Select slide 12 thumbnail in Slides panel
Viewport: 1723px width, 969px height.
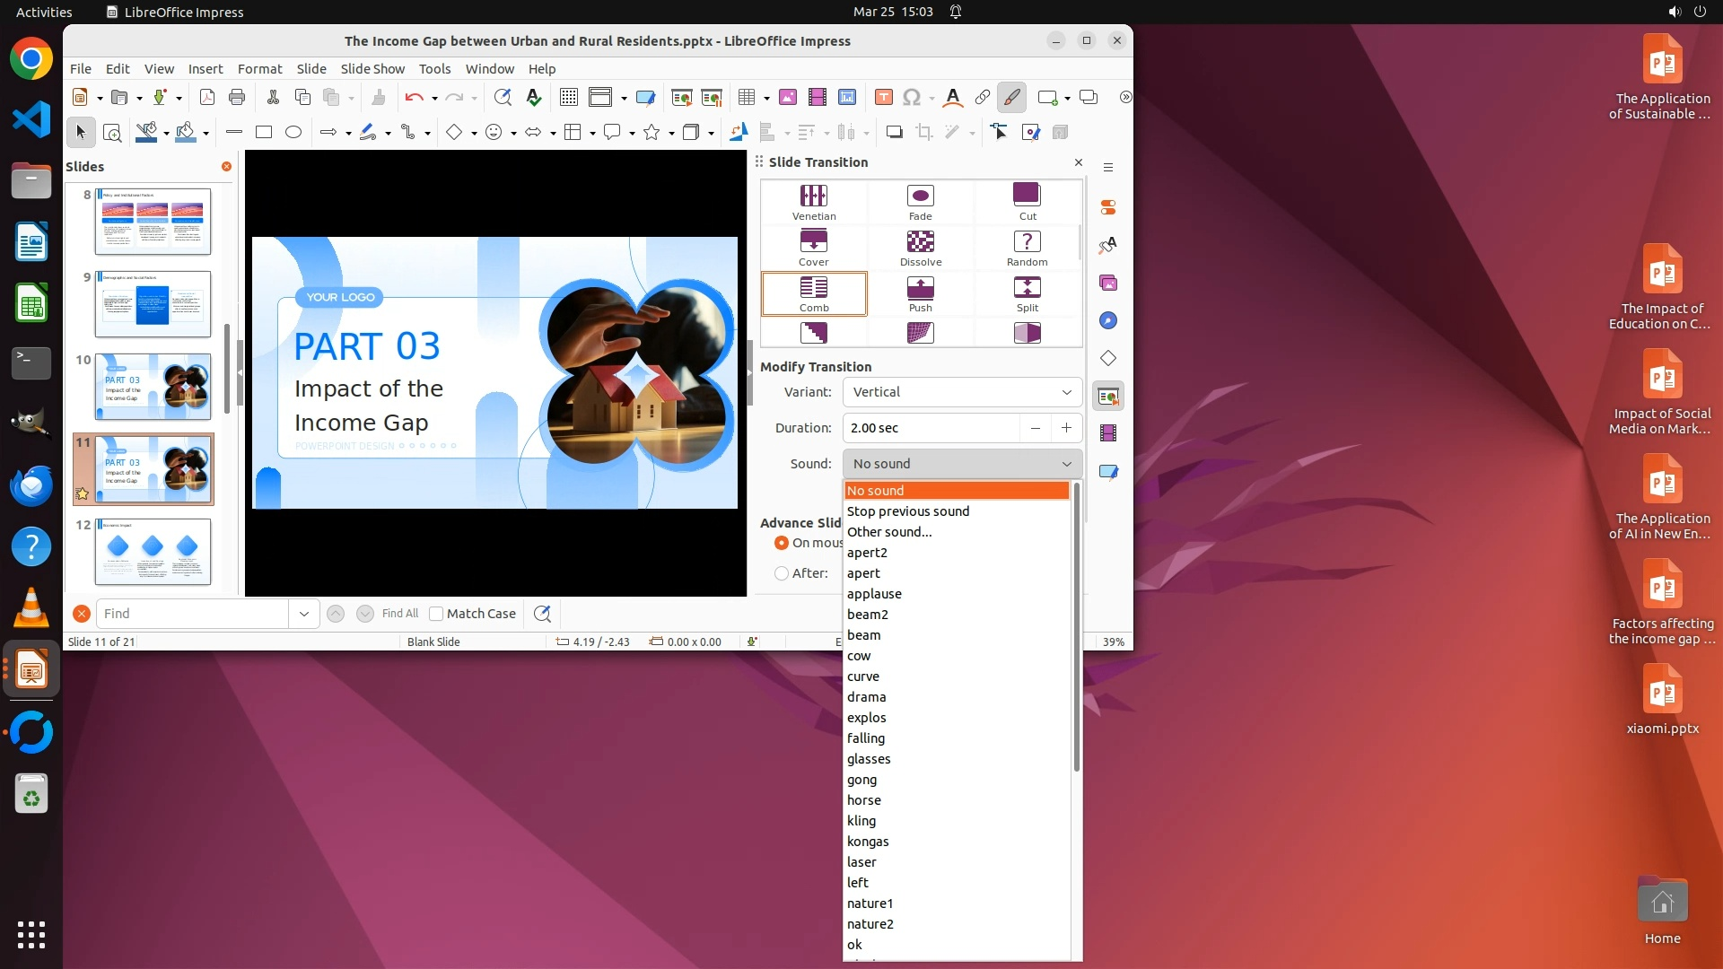[x=153, y=551]
